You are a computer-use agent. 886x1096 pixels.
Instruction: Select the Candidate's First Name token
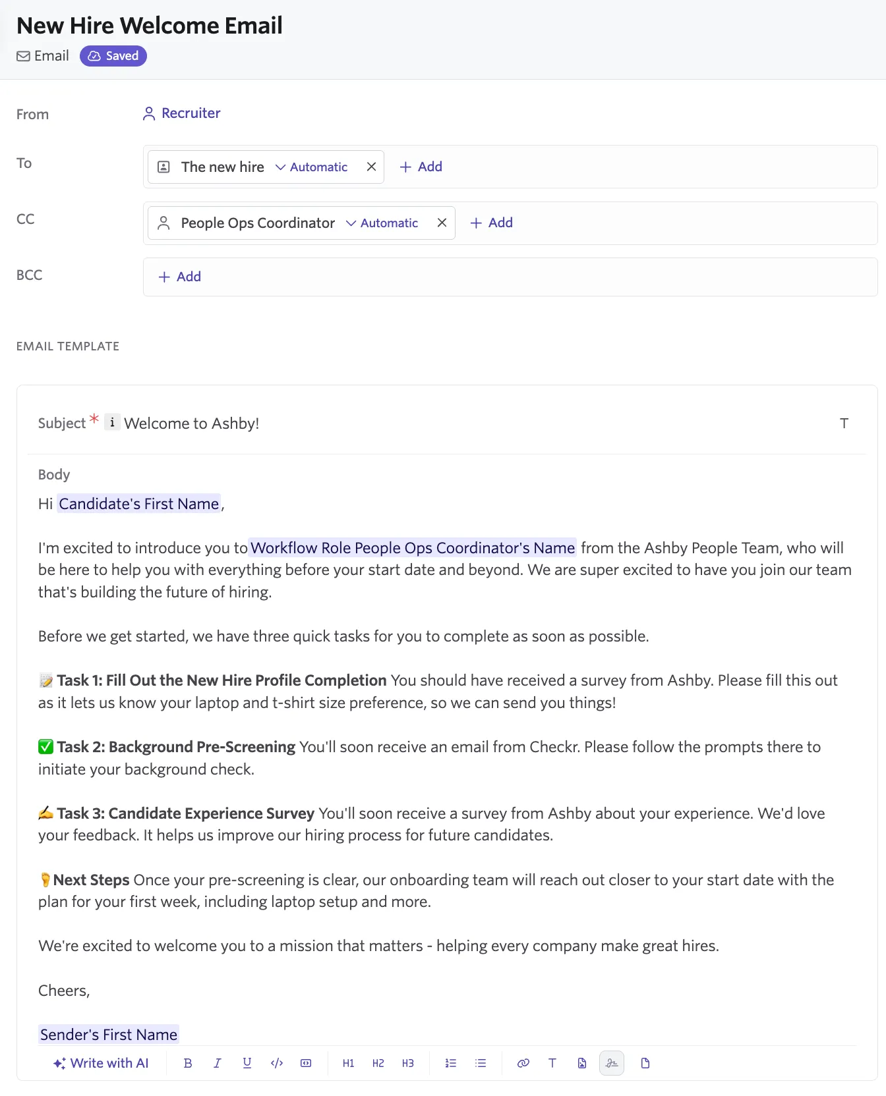[x=139, y=504]
